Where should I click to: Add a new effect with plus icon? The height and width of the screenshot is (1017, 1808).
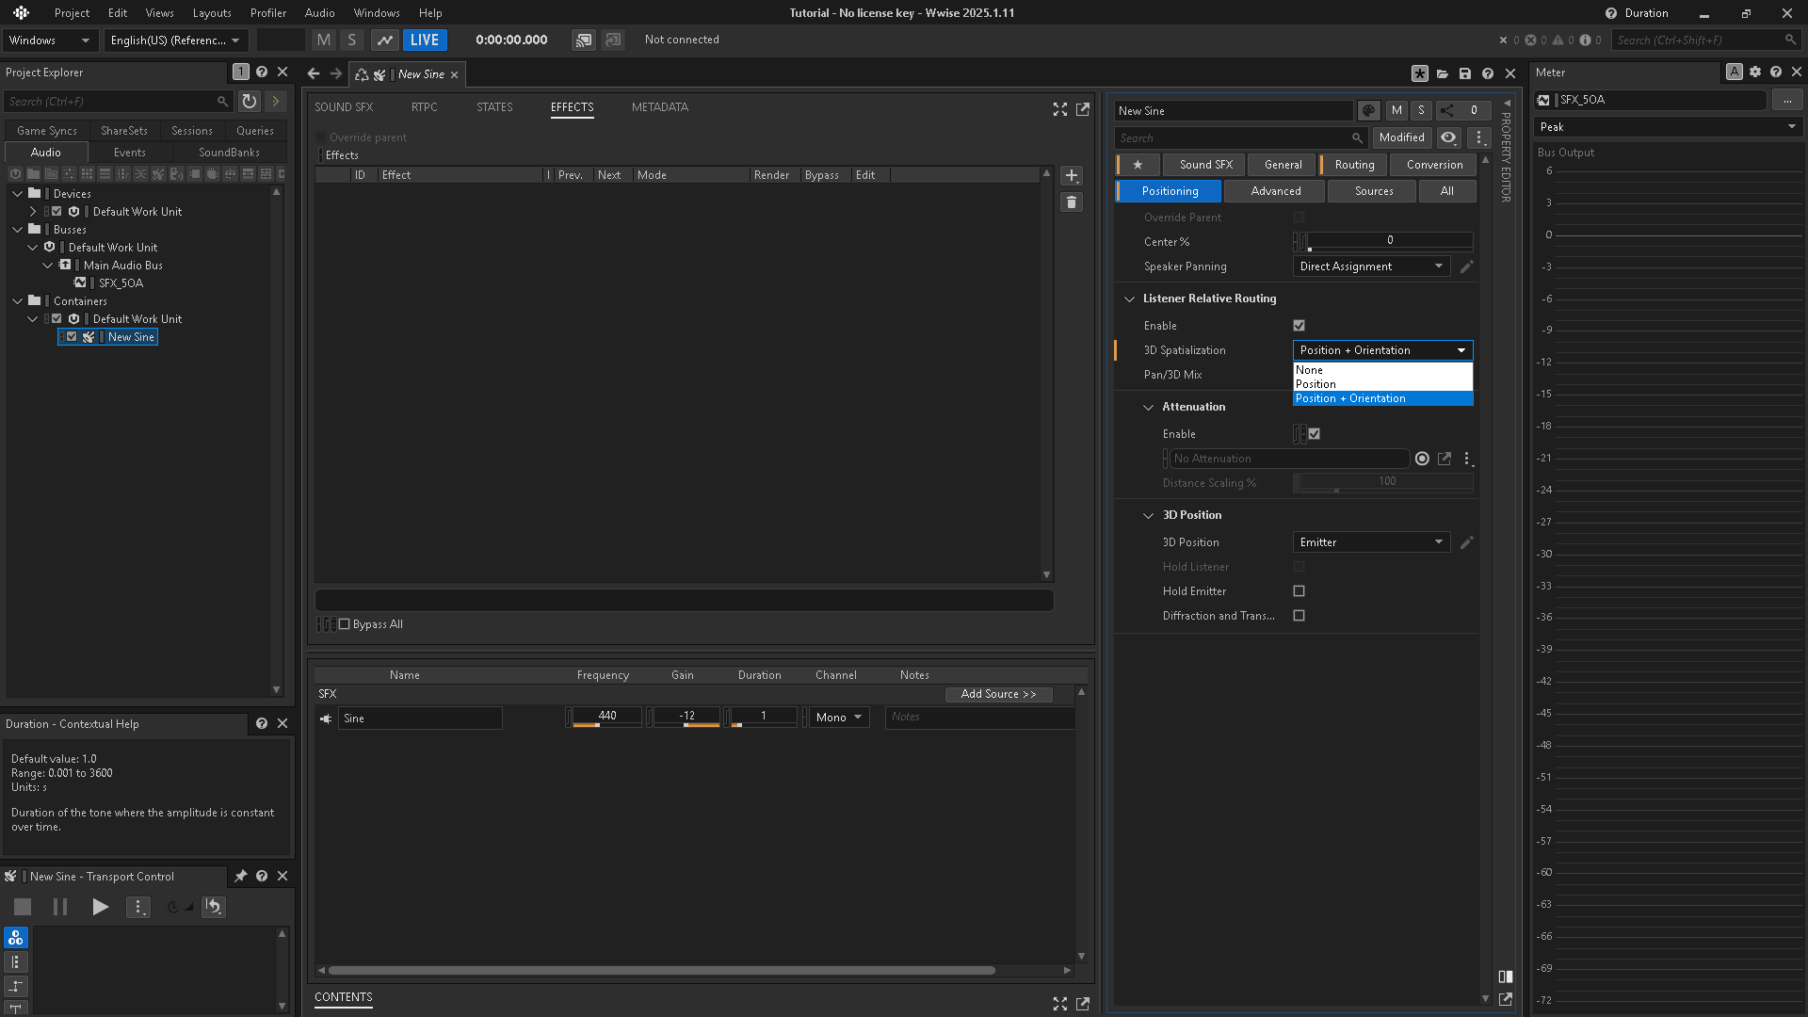[x=1072, y=176]
